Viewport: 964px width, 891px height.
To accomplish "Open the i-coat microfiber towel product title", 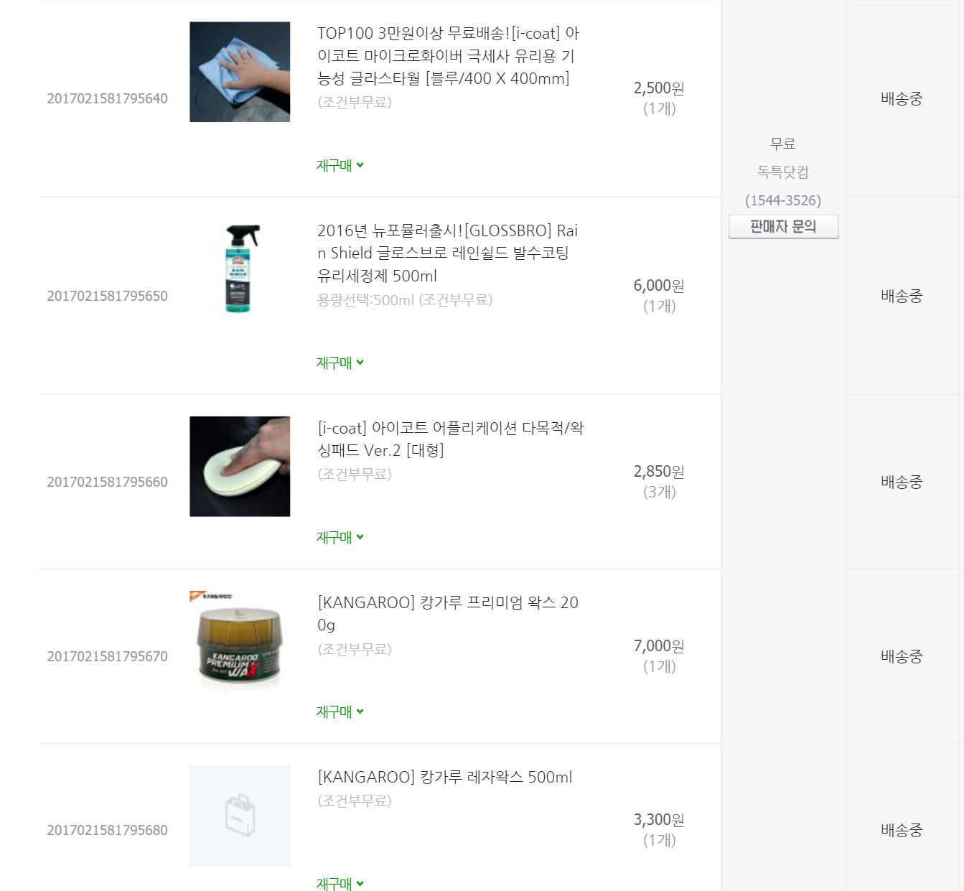I will click(446, 56).
